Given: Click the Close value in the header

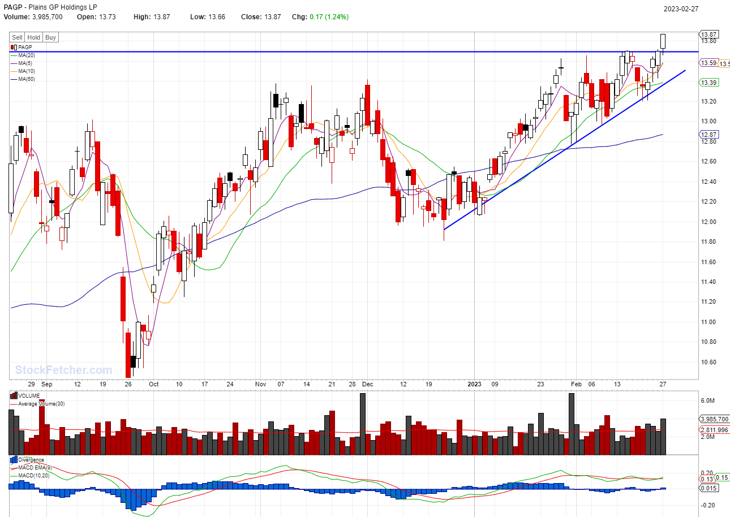Looking at the screenshot, I should [x=273, y=17].
